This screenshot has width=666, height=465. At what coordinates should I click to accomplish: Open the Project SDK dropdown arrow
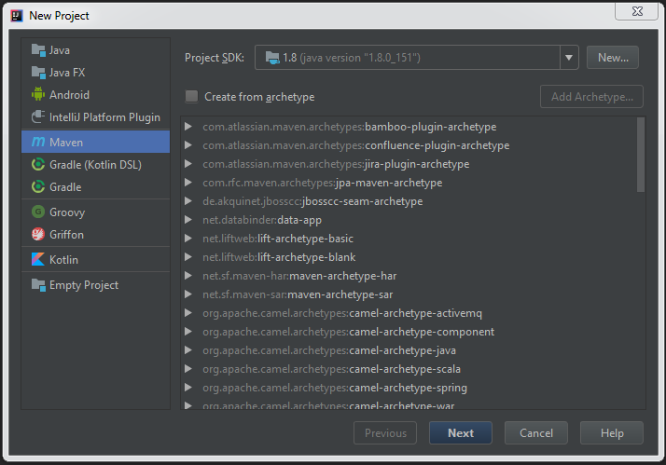tap(569, 57)
